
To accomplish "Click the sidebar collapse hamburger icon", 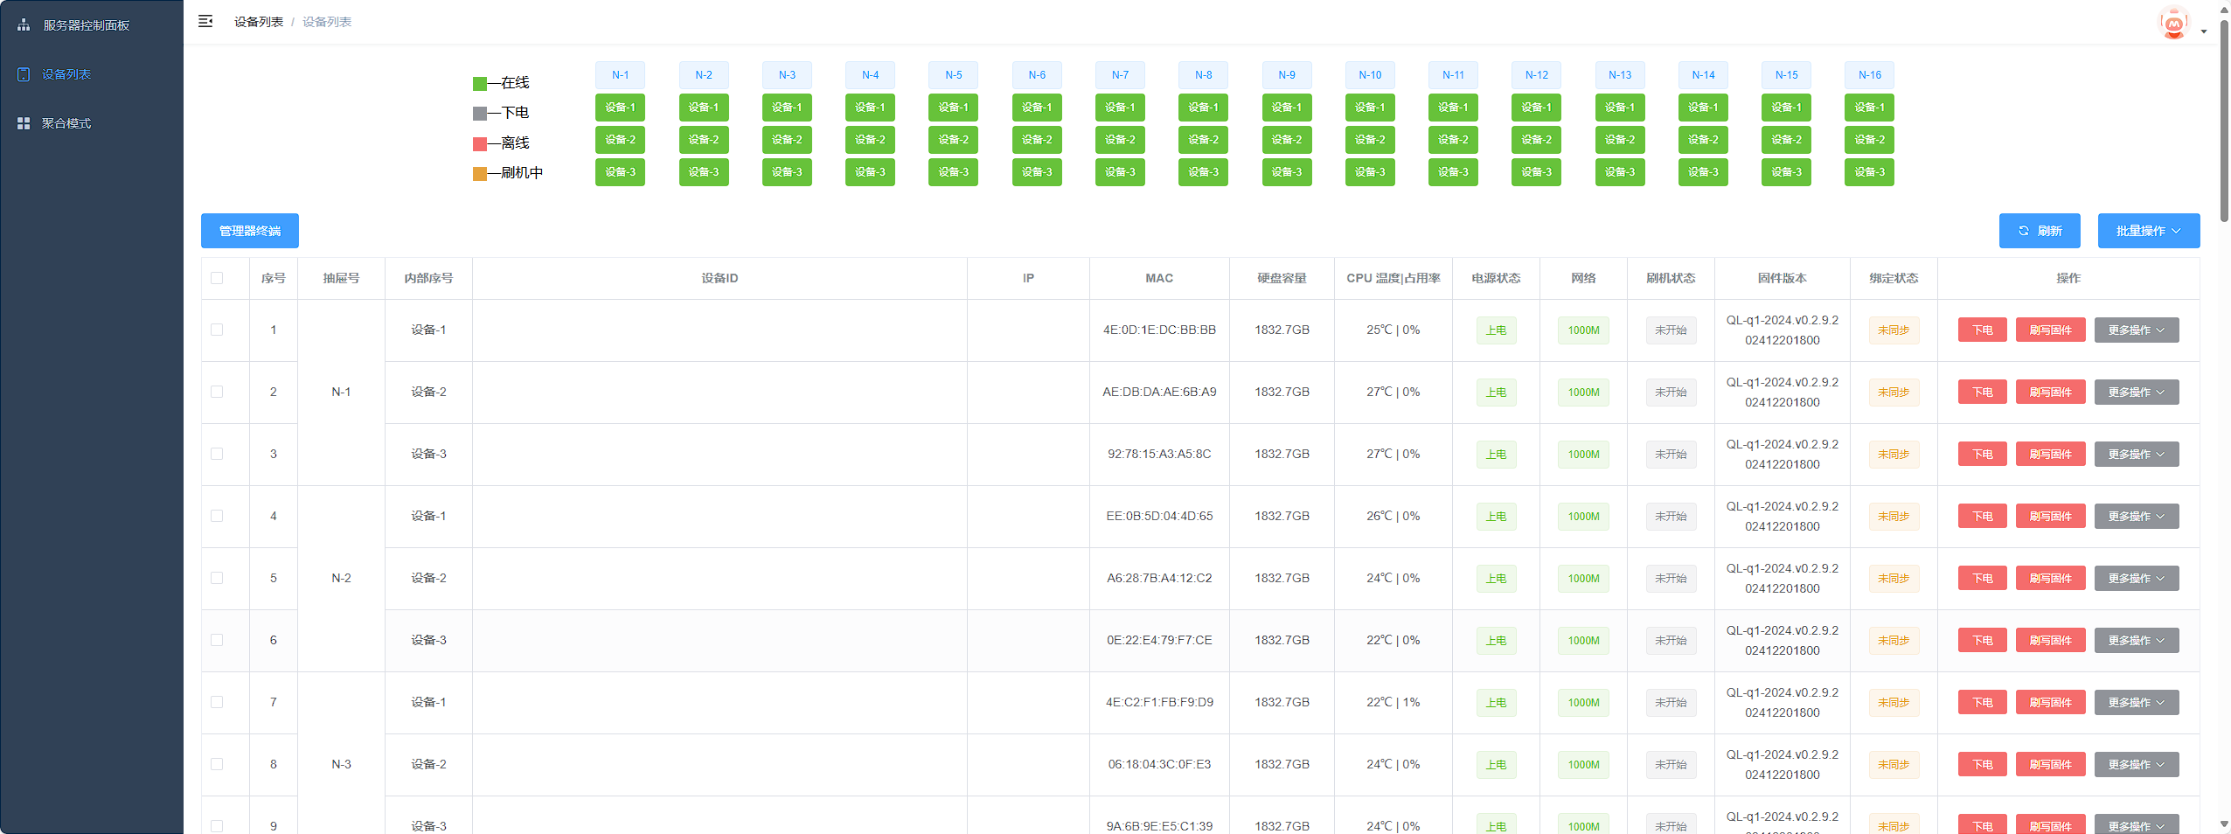I will point(205,21).
